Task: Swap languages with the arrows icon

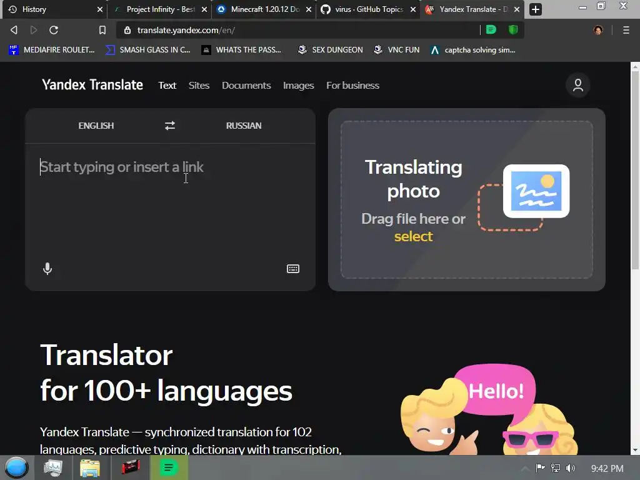Action: [x=170, y=125]
